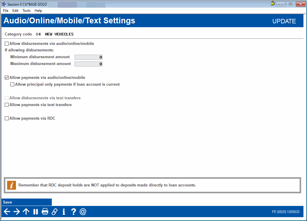Minimize the CU*BASE GOLD window
The image size is (307, 221).
pyautogui.click(x=280, y=4)
